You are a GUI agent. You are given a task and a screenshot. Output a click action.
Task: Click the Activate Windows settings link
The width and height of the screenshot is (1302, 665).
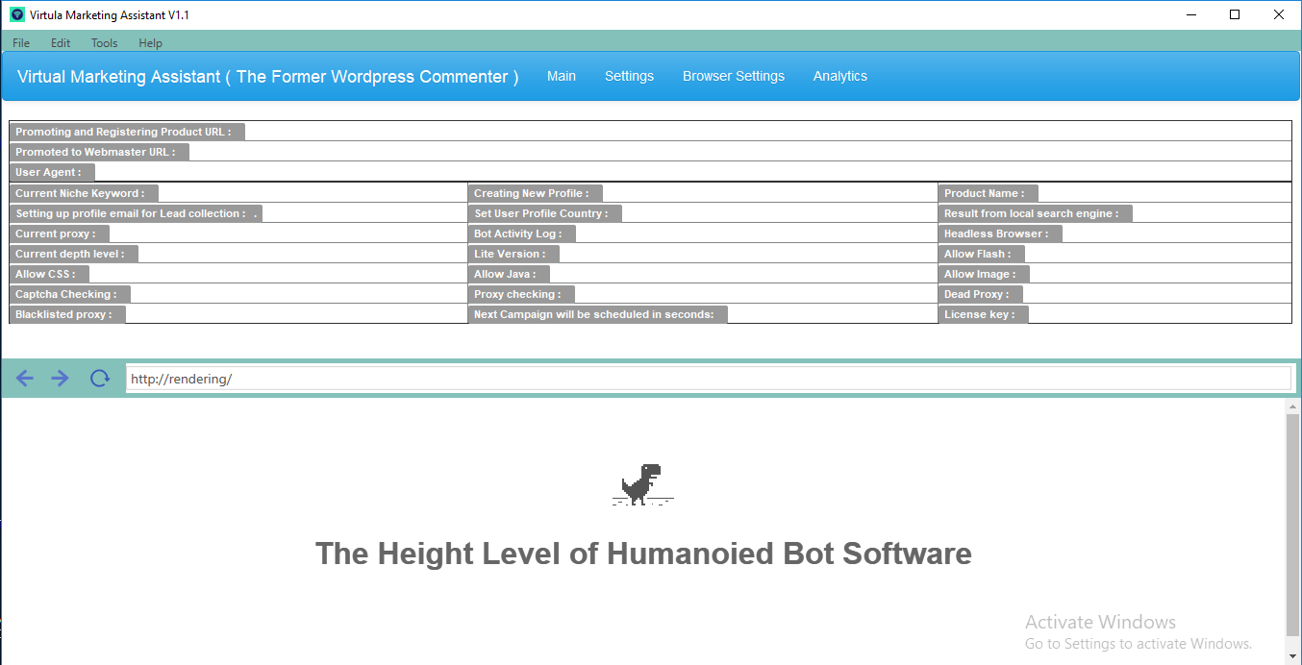[1139, 643]
